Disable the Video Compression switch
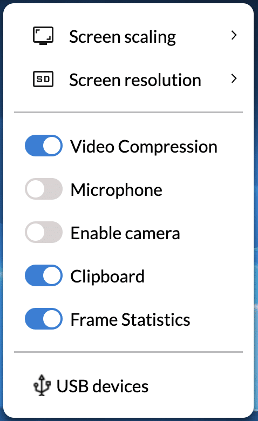 (x=44, y=146)
